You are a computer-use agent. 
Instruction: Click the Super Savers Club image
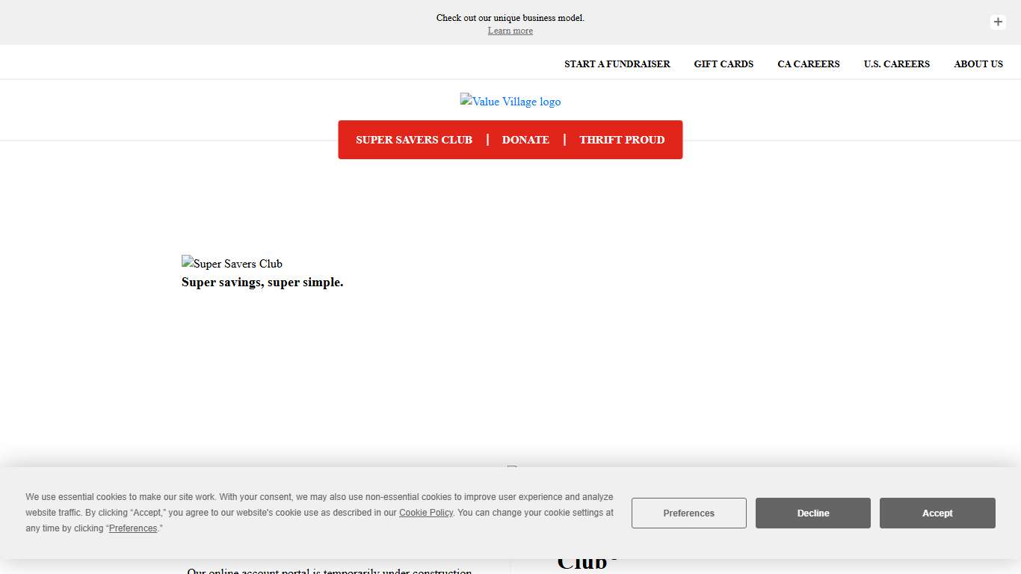pos(232,264)
